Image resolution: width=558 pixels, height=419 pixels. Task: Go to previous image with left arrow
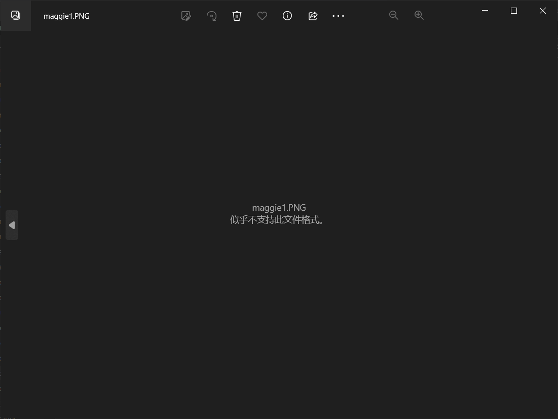(12, 225)
